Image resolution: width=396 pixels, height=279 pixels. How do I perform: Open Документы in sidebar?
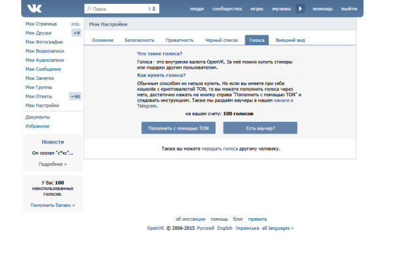[37, 117]
